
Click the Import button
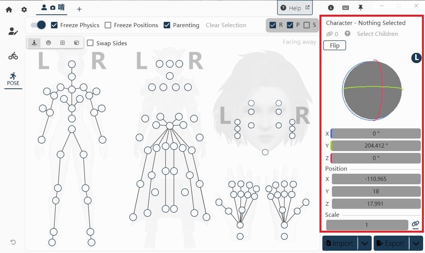[x=340, y=243]
